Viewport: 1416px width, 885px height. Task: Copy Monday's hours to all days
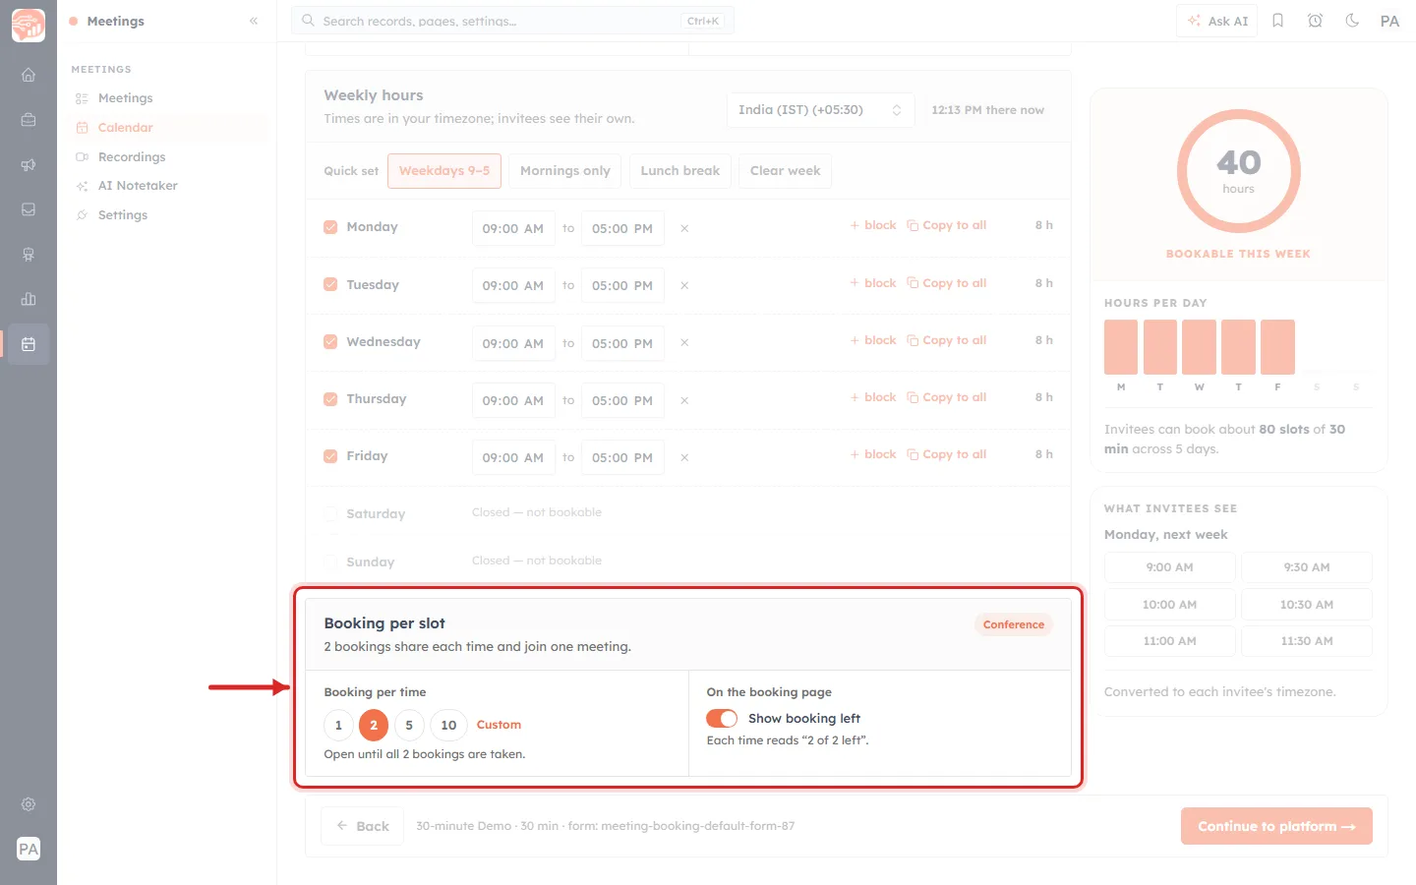947,225
